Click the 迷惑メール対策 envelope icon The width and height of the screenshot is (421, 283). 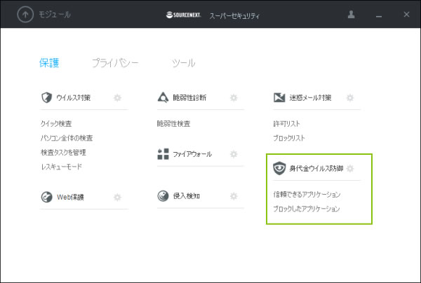[x=279, y=97]
